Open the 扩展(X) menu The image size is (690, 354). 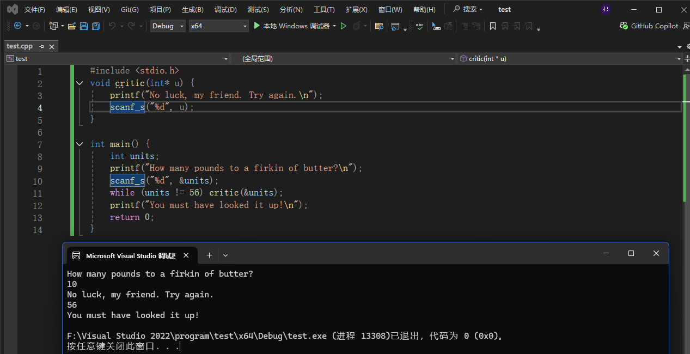[x=356, y=9]
